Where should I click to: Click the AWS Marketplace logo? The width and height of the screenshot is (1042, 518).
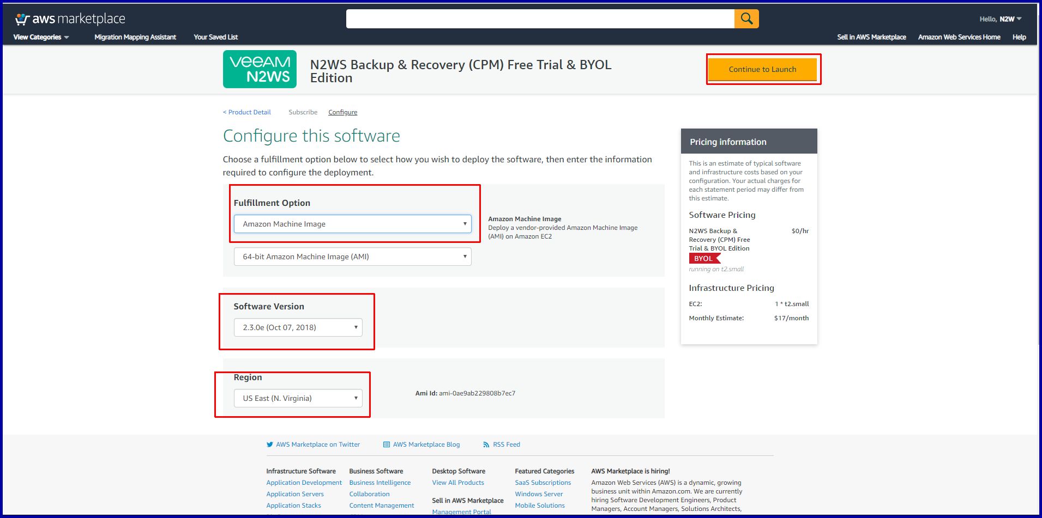[70, 19]
